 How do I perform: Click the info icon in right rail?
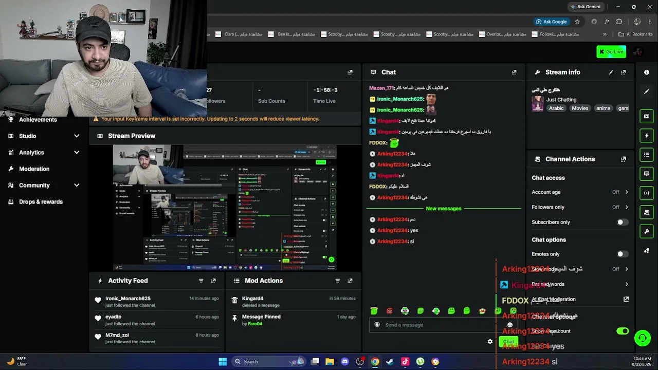647,72
